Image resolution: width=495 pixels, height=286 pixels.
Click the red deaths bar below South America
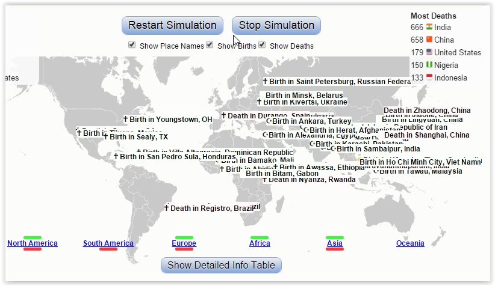pyautogui.click(x=108, y=249)
